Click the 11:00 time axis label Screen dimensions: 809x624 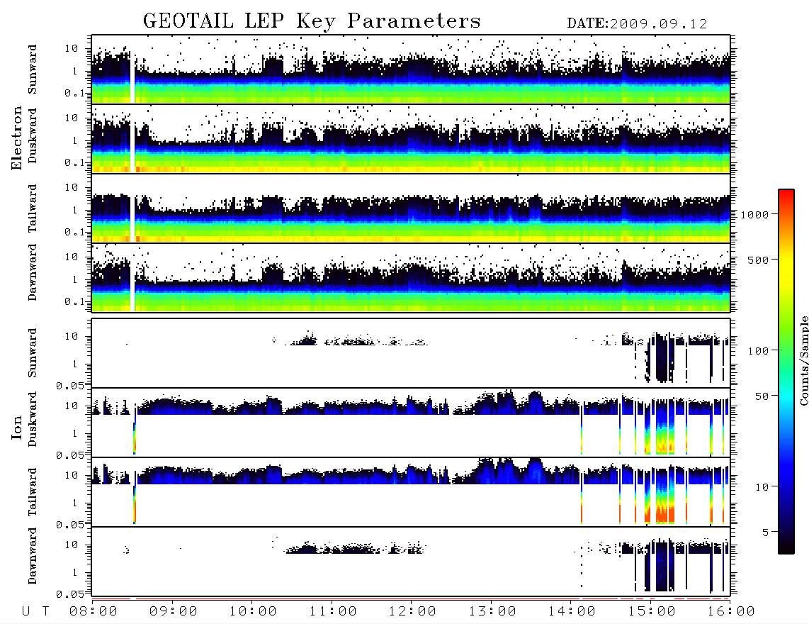tap(333, 612)
